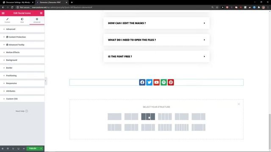Expand the Custom CSS section
Screen dimensions: 271x152
(22, 99)
